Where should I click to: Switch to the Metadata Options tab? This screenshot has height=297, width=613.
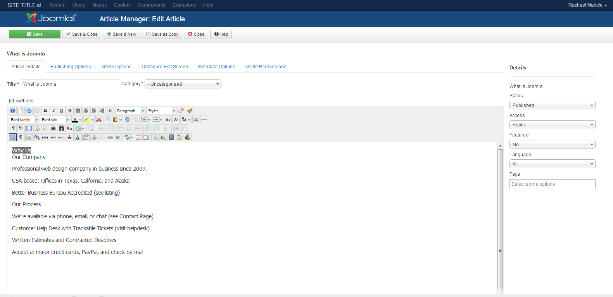(x=216, y=67)
